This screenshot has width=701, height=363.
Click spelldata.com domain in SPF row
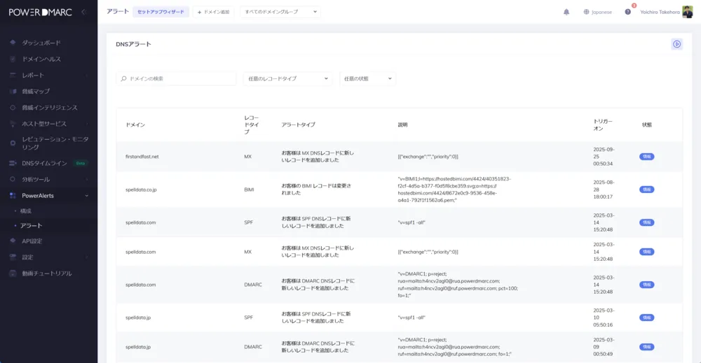141,222
